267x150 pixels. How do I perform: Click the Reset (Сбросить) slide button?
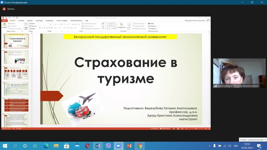click(33, 26)
